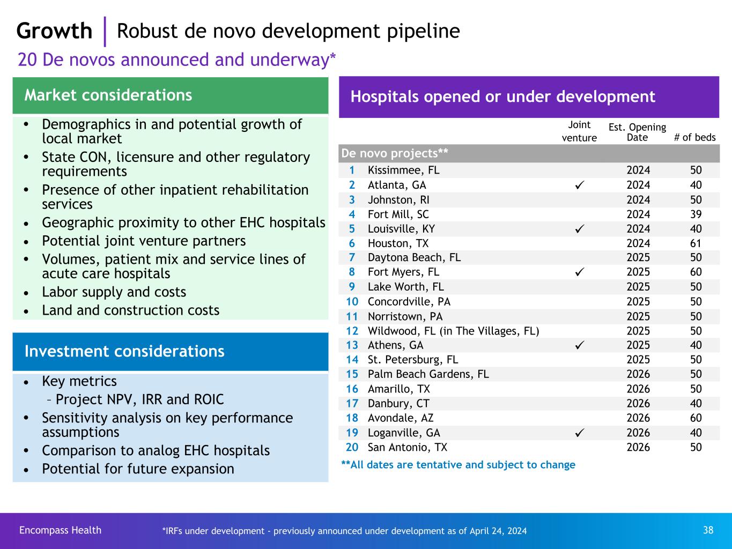The width and height of the screenshot is (732, 549).
Task: Click the Joint venture column header
Action: point(579,131)
